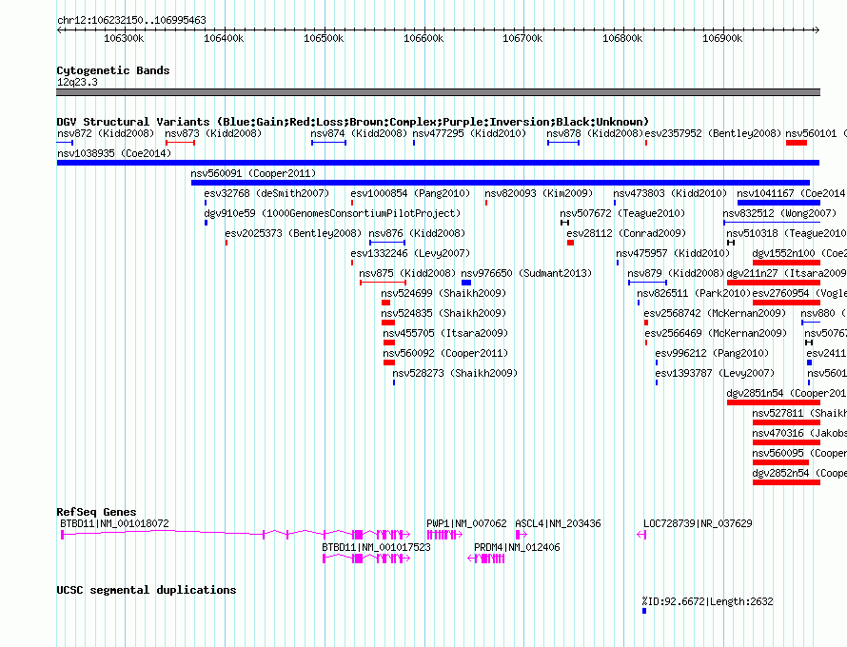Open the nsv560092 (Cooper2011) label
Viewport: 847px width, 647px height.
tap(445, 353)
